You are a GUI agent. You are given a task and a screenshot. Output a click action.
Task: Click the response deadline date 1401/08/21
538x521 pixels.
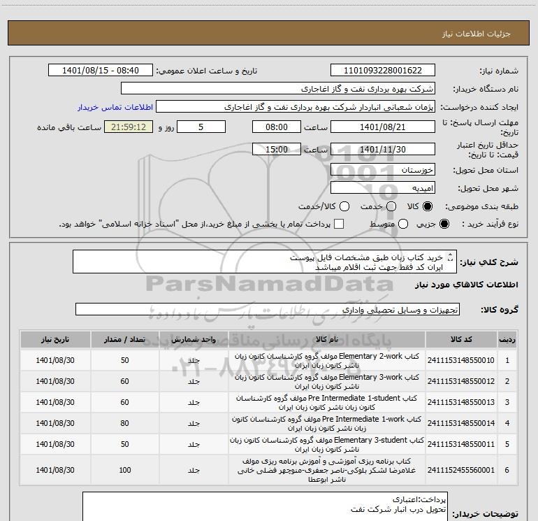(x=383, y=127)
